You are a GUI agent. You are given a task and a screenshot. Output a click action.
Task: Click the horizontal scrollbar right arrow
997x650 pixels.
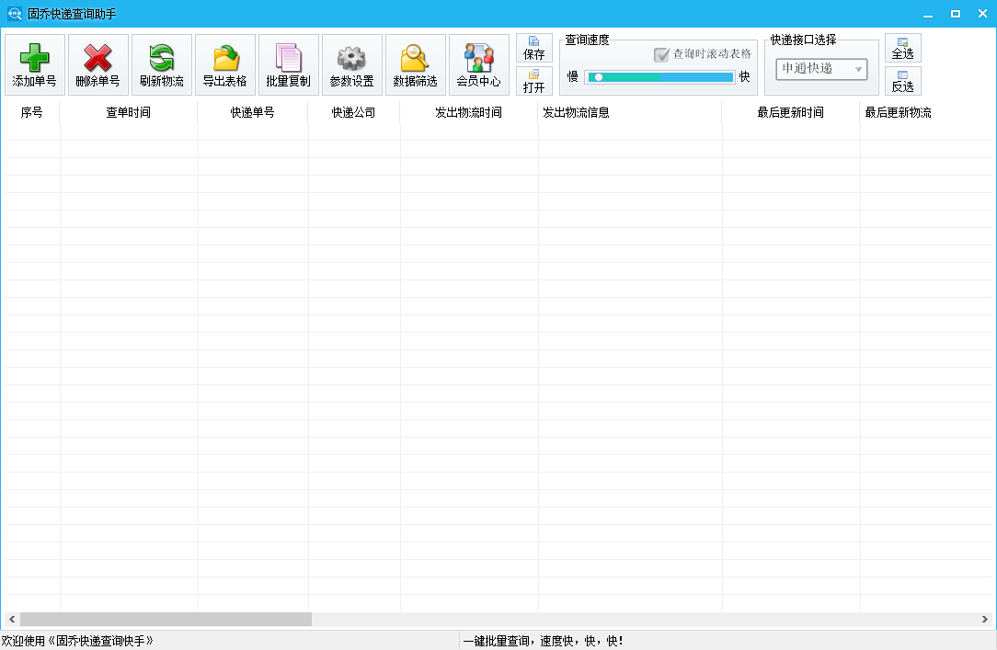pos(986,620)
